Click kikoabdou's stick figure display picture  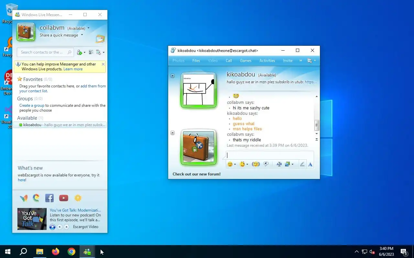tap(199, 90)
